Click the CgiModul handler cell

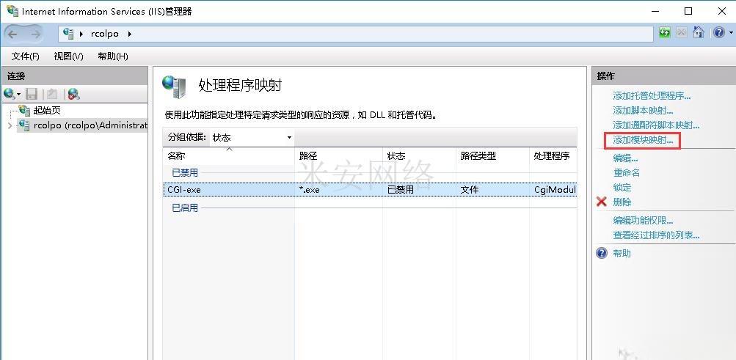click(555, 190)
